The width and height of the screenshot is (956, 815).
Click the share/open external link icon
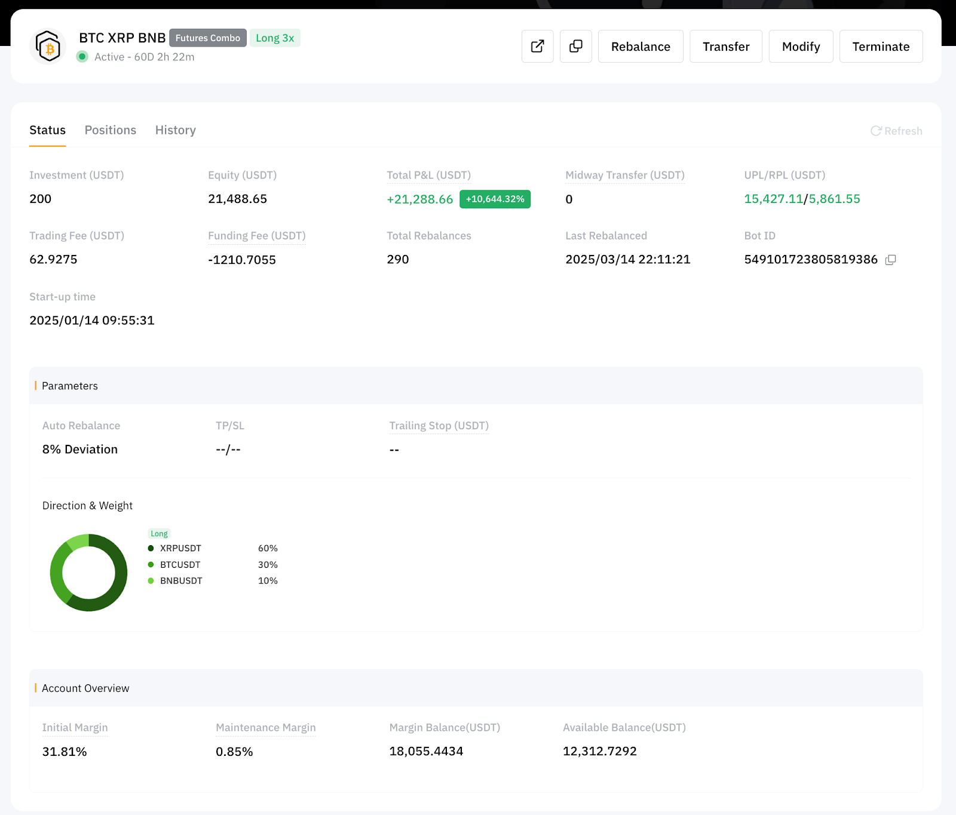[x=537, y=47]
